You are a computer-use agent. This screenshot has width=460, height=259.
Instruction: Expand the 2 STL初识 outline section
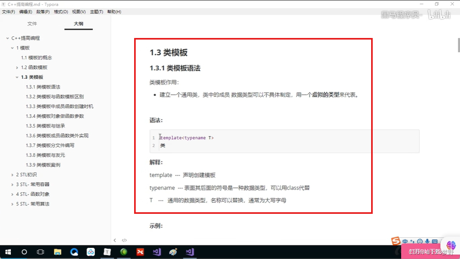click(x=12, y=175)
